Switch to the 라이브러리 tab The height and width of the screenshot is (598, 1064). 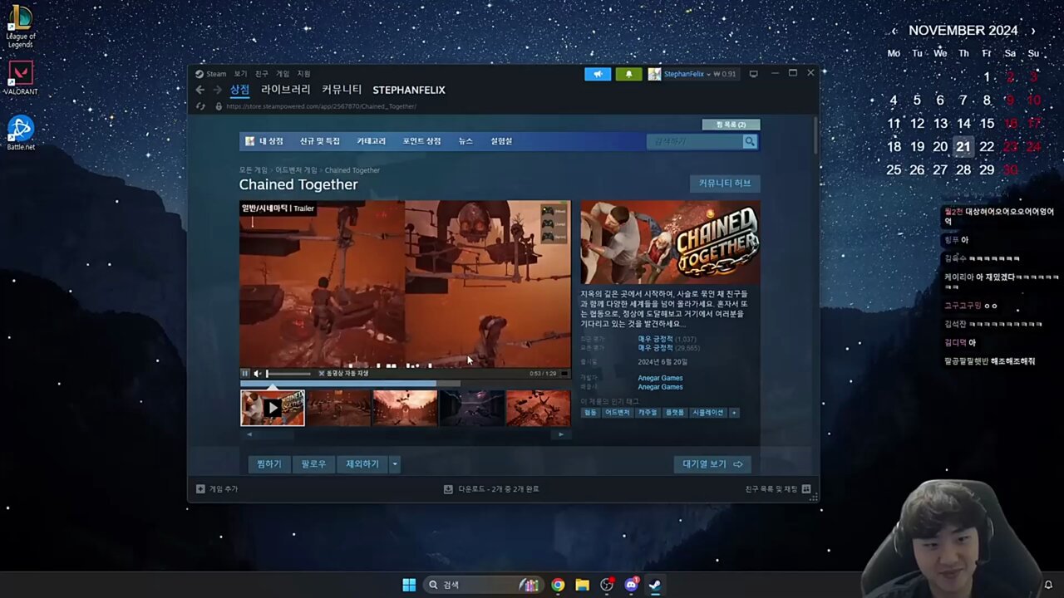coord(286,90)
